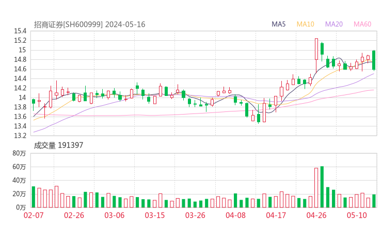Viewport: 382px width, 227px height.
Task: Click the chart title 招商证券[SH600999] 2024-05-16
Action: (89, 25)
